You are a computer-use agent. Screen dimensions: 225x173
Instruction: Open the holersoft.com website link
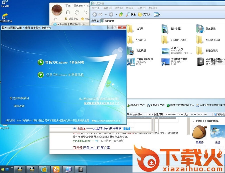point(106,121)
